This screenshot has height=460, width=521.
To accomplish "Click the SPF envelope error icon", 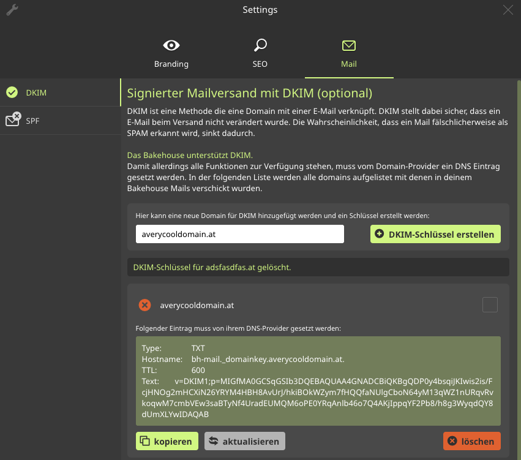I will point(13,119).
